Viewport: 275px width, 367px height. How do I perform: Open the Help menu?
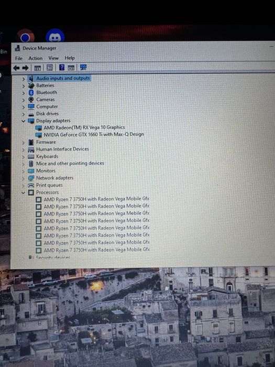click(70, 58)
